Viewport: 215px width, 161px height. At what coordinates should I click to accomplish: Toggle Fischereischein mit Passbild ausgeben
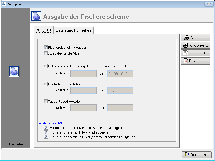pos(46,137)
